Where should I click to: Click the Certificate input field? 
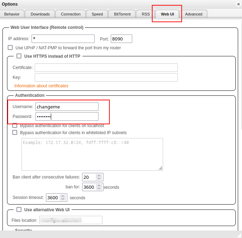click(x=106, y=68)
